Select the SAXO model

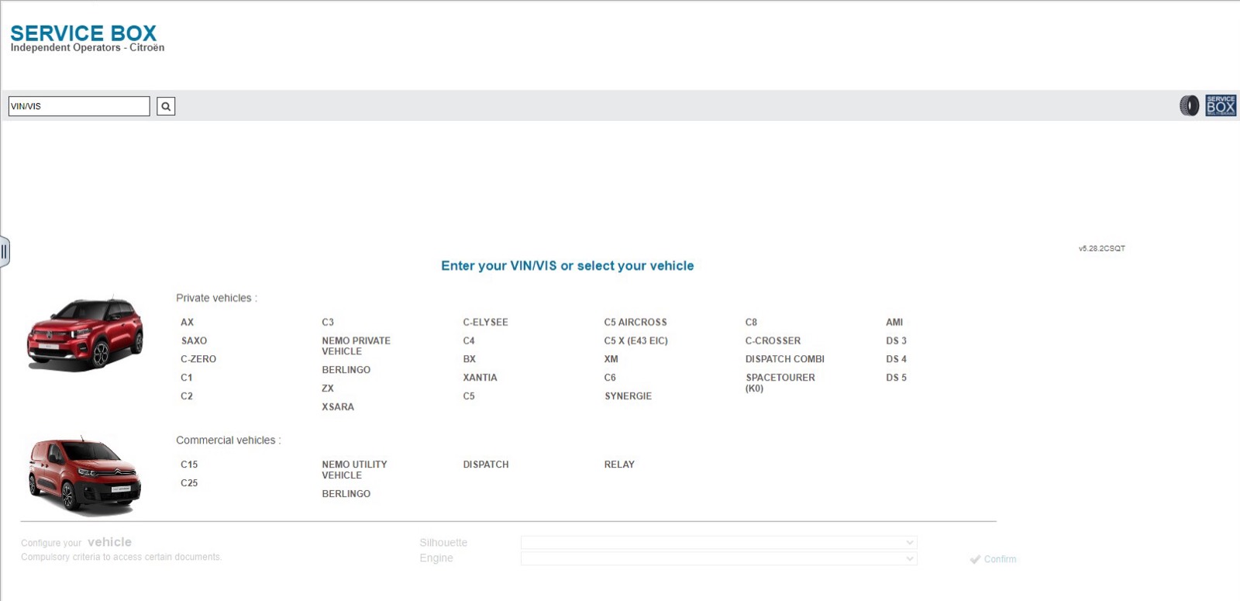(194, 340)
